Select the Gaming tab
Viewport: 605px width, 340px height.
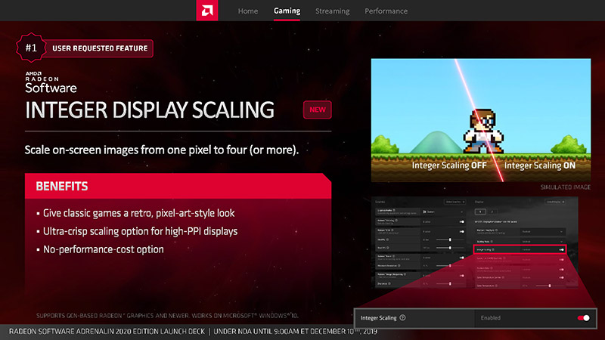(x=287, y=11)
